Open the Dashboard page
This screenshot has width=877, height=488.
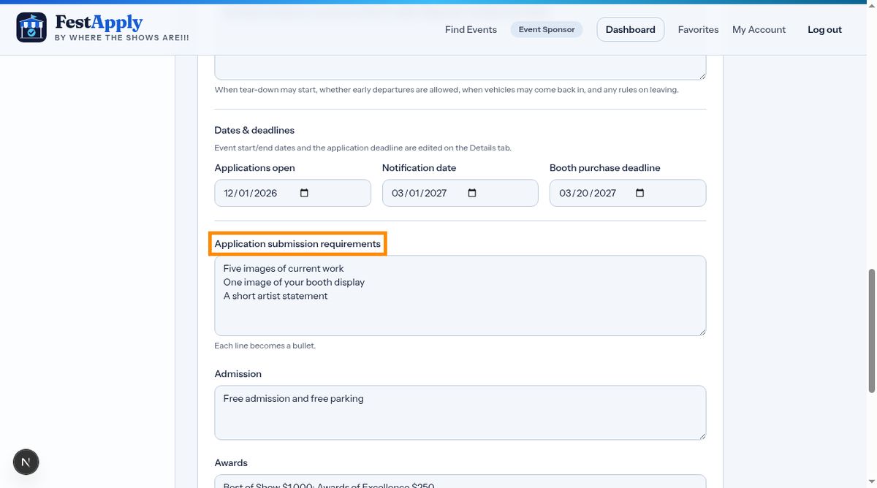(631, 29)
